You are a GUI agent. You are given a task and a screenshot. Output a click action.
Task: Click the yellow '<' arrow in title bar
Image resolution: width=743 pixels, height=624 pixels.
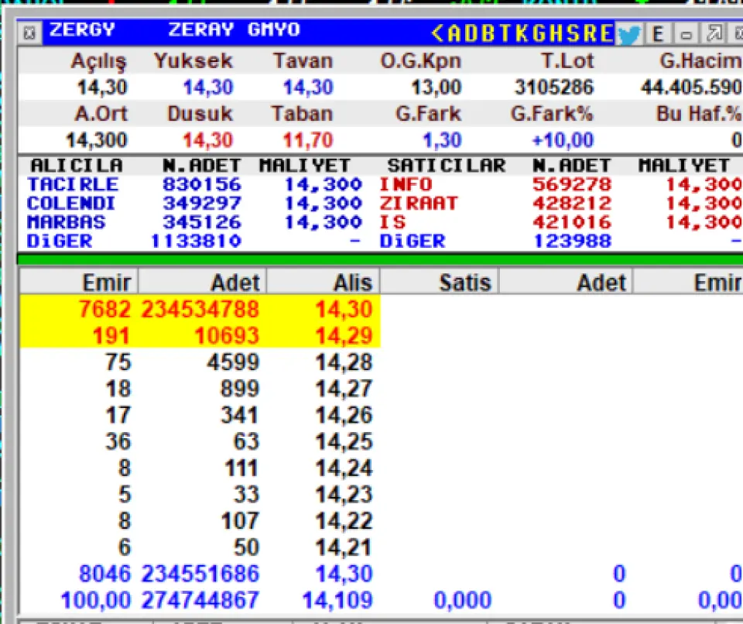pos(438,33)
